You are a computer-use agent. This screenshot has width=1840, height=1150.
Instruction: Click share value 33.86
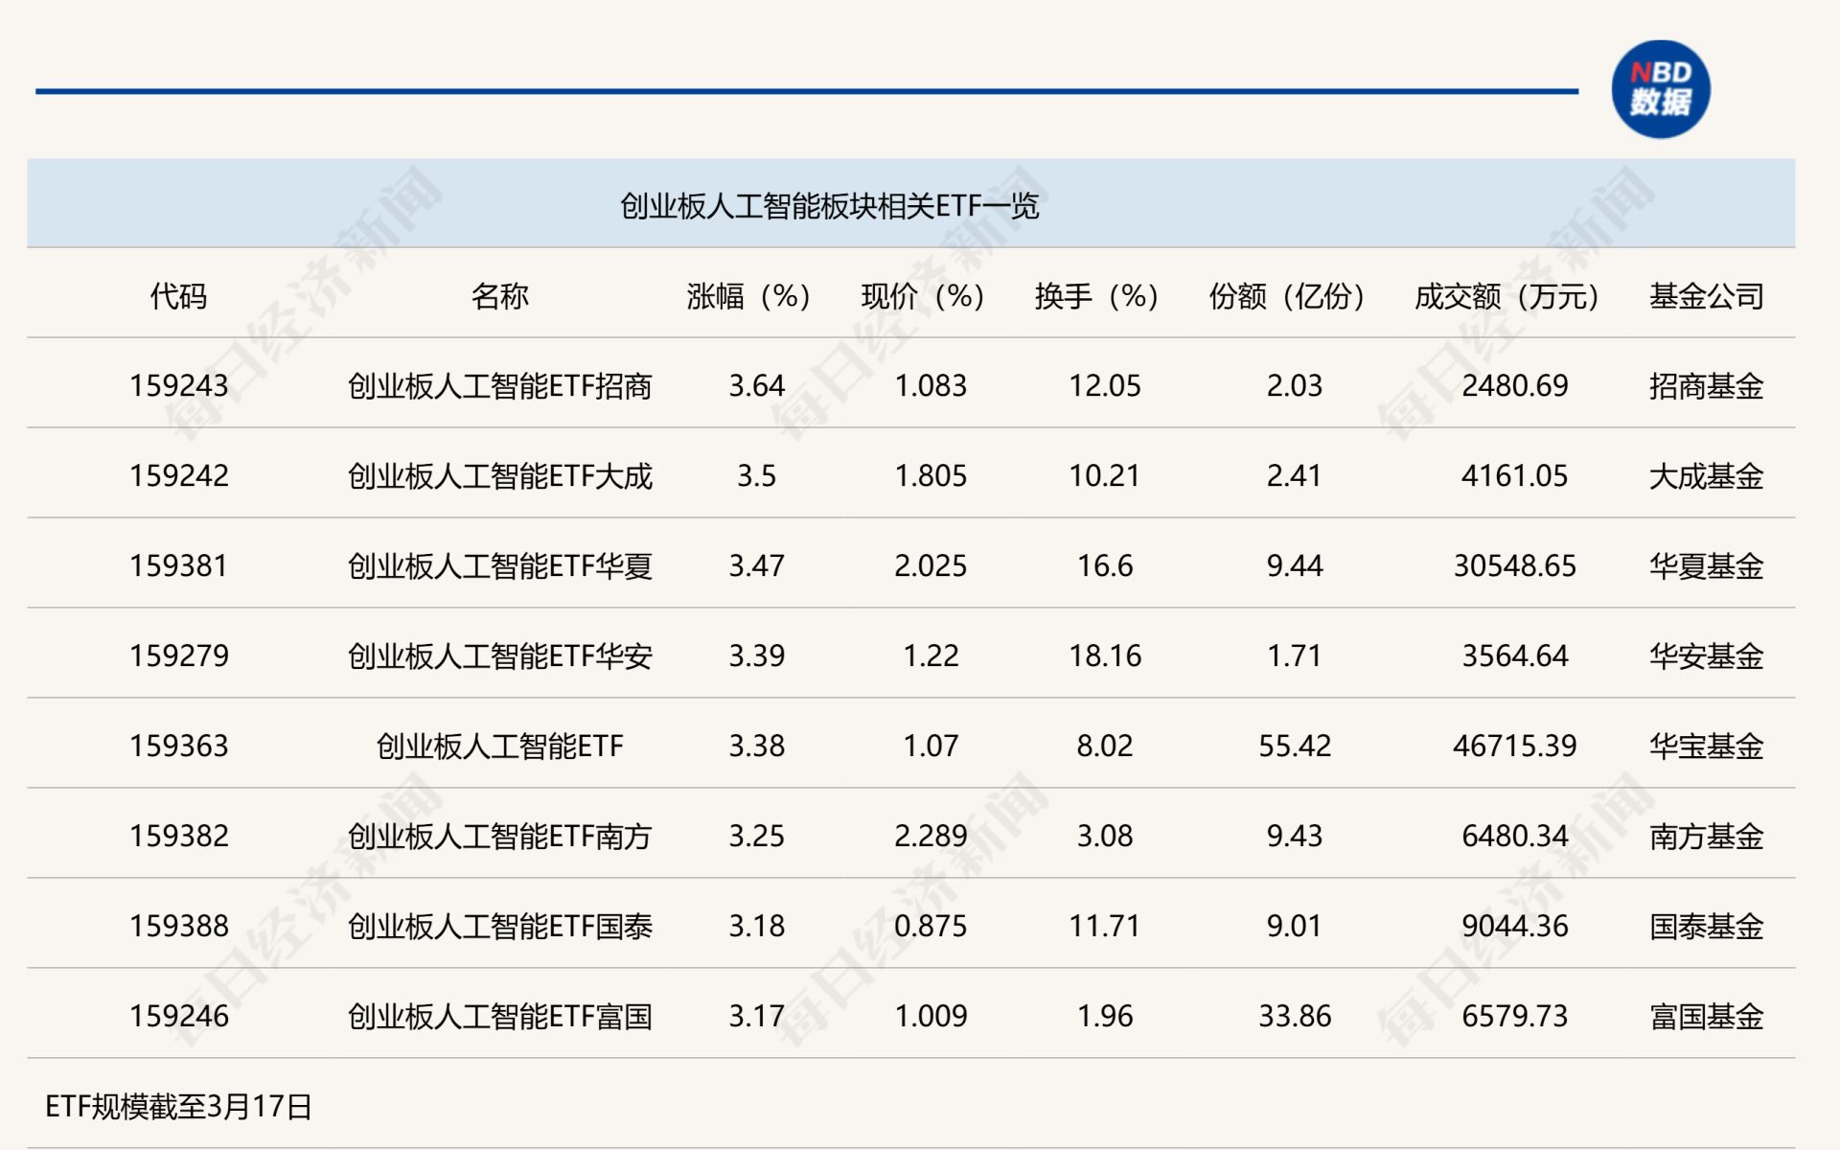coord(1295,1016)
